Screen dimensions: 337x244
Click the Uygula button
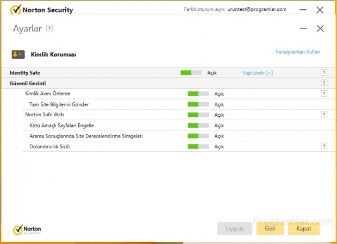coord(235,228)
